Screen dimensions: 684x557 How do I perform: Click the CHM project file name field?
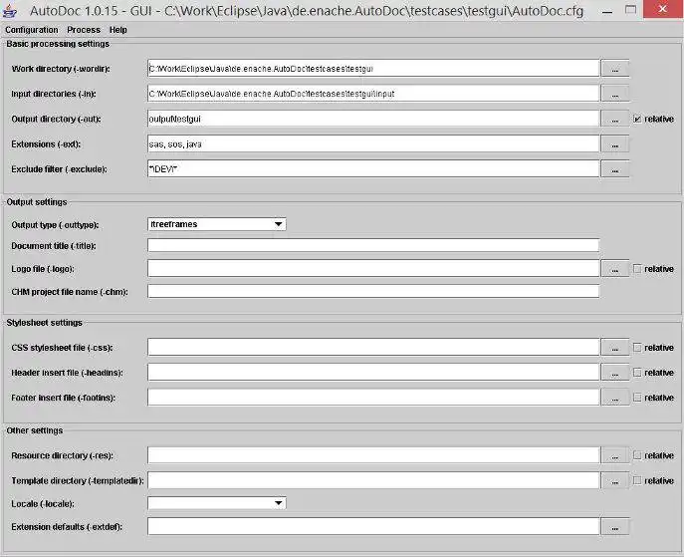(373, 292)
